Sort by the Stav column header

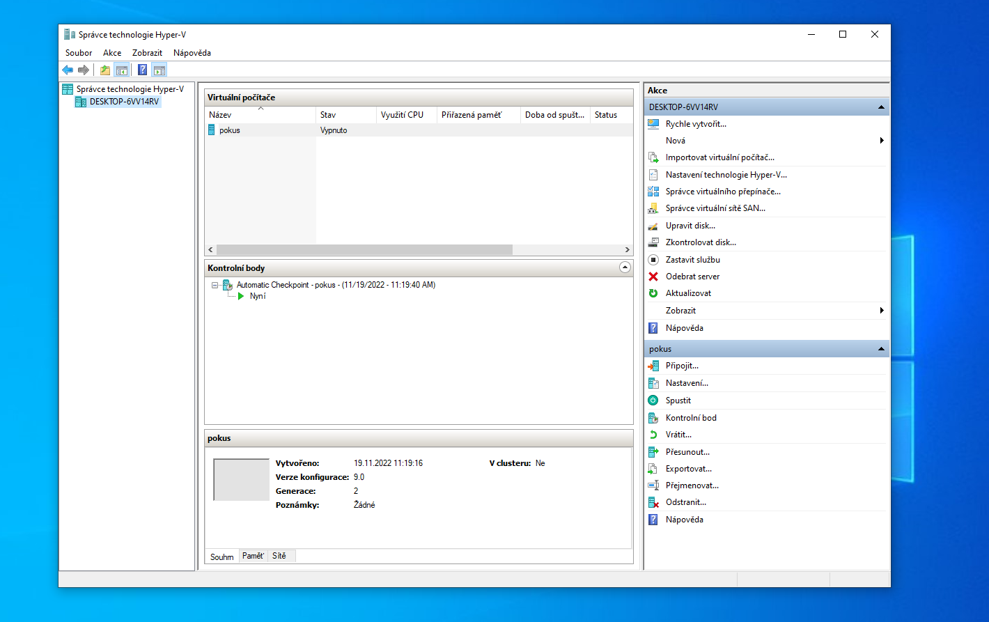(346, 115)
